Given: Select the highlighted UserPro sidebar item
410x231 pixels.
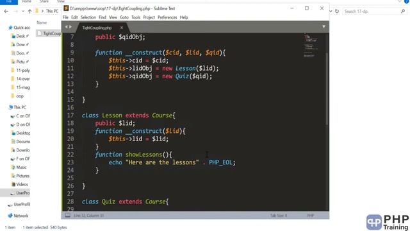Looking at the screenshot, I should (15, 193).
